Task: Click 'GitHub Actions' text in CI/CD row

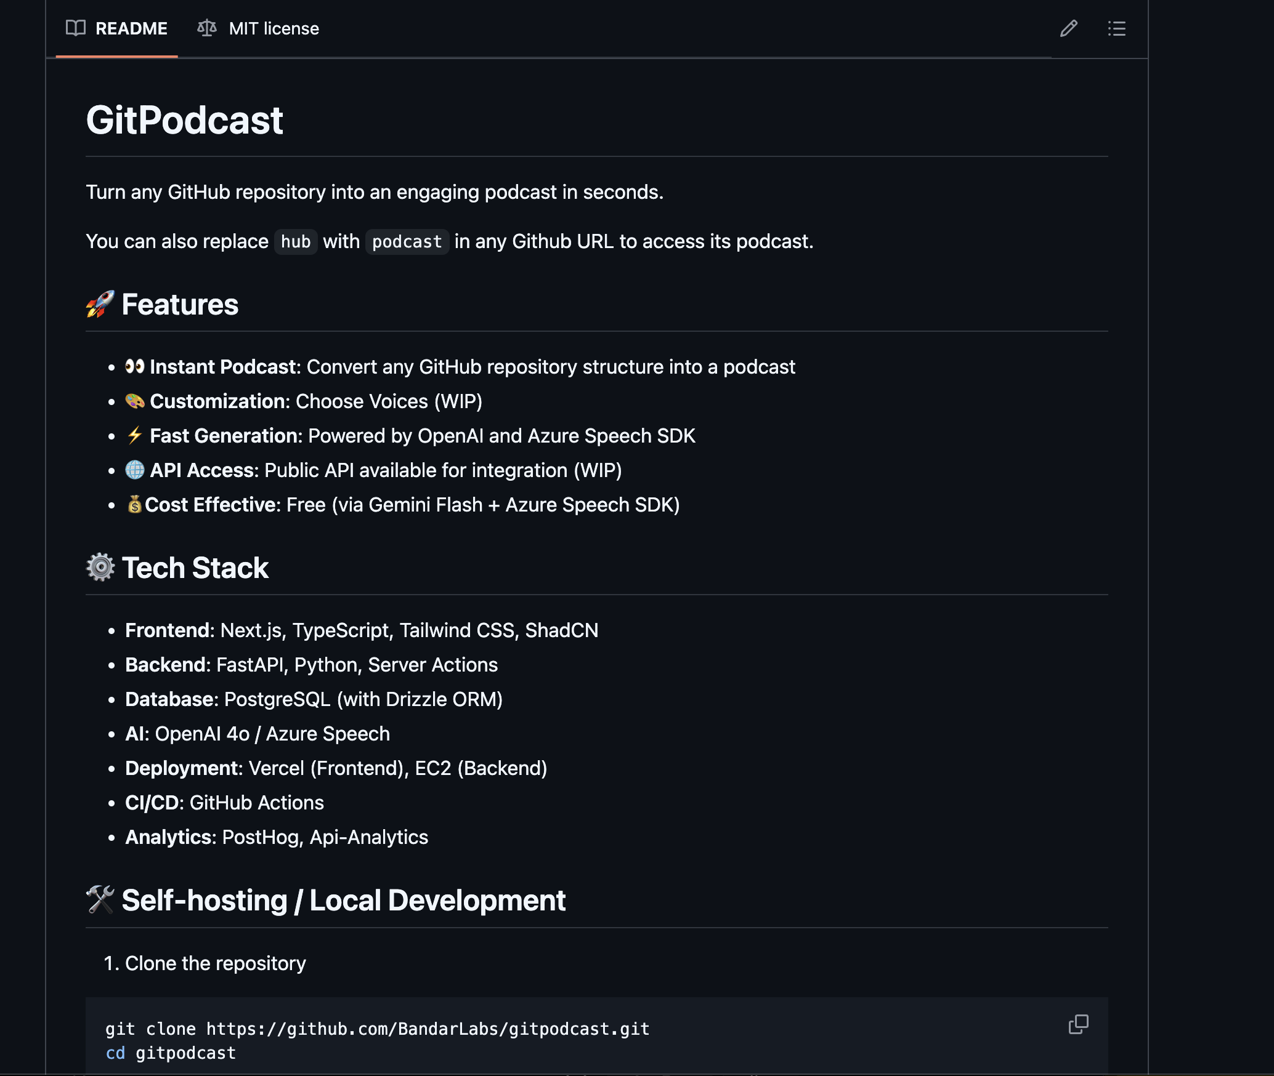Action: click(x=257, y=803)
